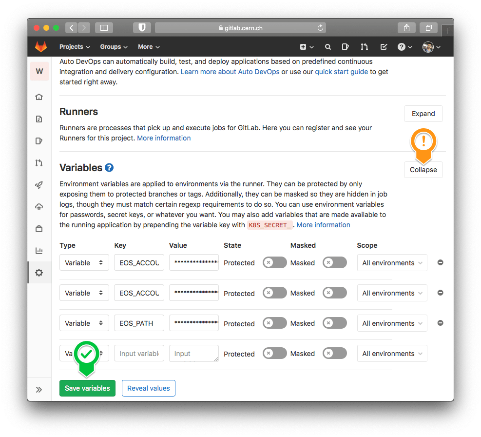
Task: Open the project overview home icon
Action: point(39,97)
